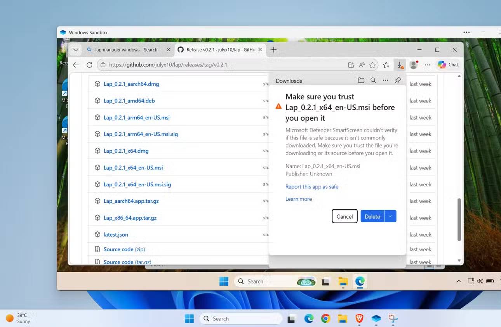This screenshot has width=501, height=327.
Task: Open Task View in the Sandbox taskbar
Action: 325,282
